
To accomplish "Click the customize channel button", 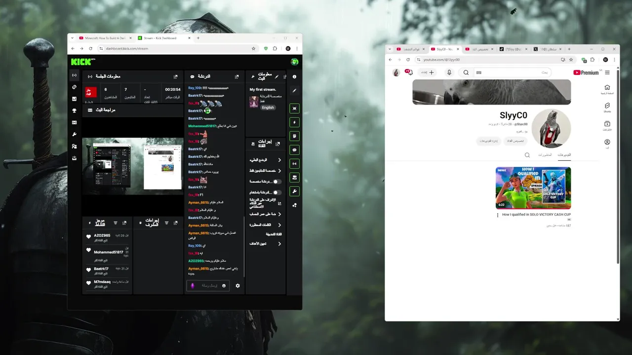I will (x=515, y=141).
